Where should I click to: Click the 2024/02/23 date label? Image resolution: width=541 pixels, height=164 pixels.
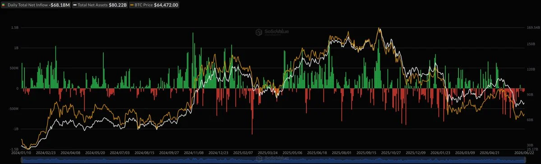(46, 152)
